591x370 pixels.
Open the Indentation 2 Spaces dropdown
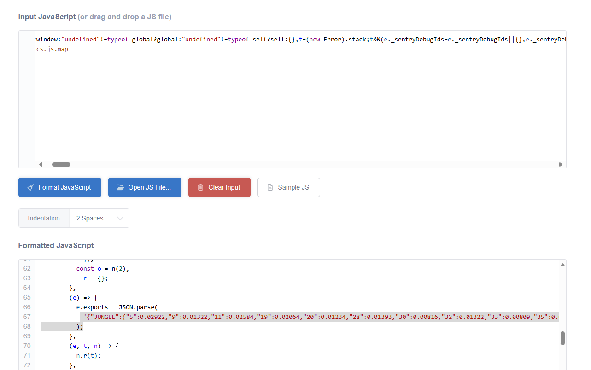click(99, 218)
